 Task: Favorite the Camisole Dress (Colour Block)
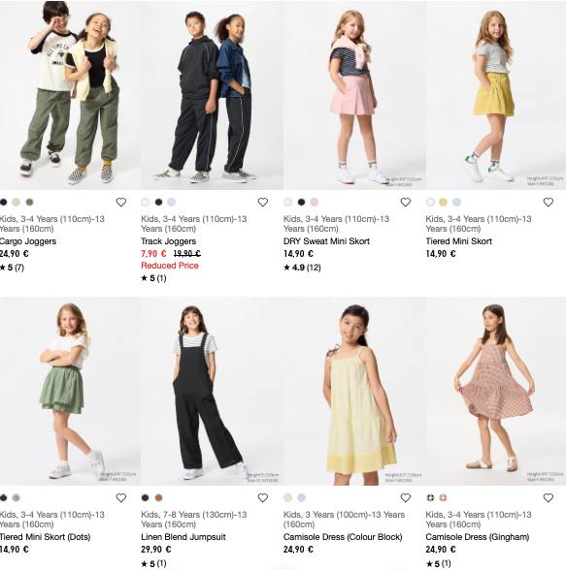(x=406, y=497)
